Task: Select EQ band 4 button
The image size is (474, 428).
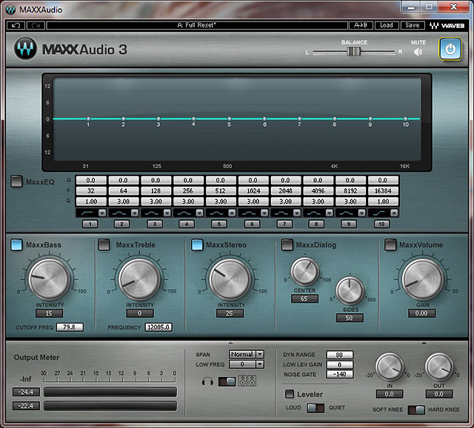Action: (x=187, y=224)
